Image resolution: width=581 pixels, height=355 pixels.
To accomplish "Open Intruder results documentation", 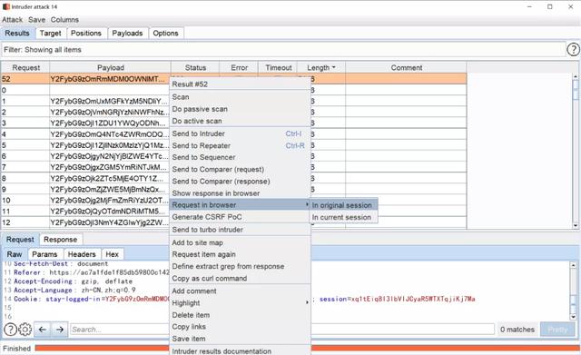I will click(240, 350).
